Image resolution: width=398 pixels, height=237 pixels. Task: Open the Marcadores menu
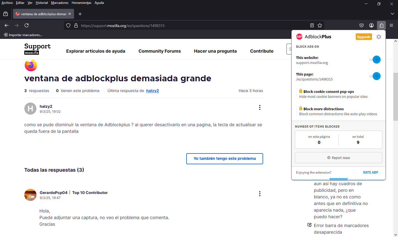coord(60,3)
